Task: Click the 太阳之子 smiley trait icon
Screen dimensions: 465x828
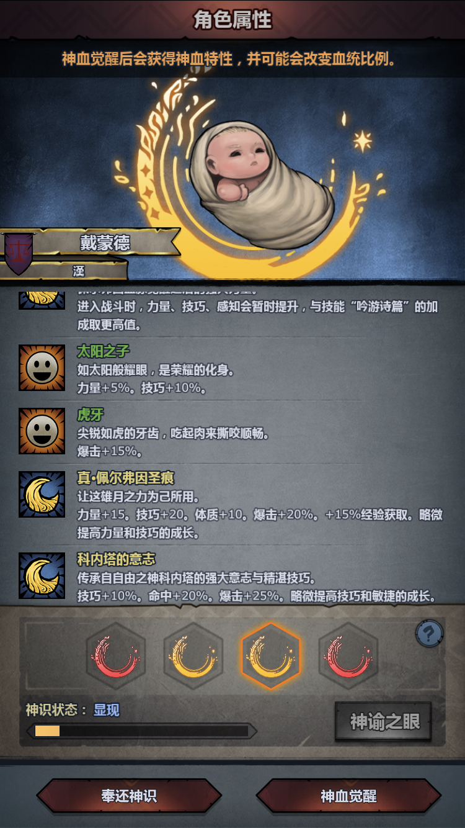Action: (x=42, y=368)
